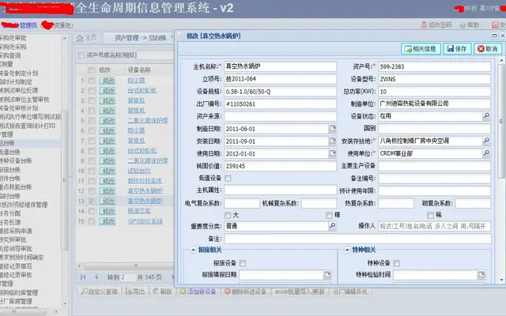Toggle the 低值设备 checkbox

tap(228, 178)
